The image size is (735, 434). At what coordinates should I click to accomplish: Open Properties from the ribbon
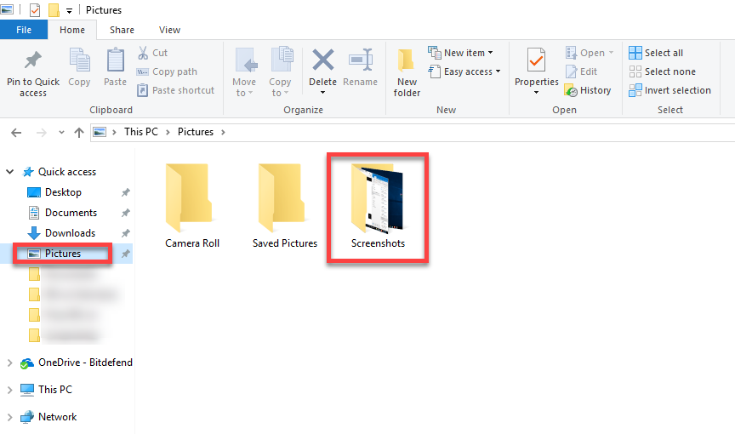536,63
